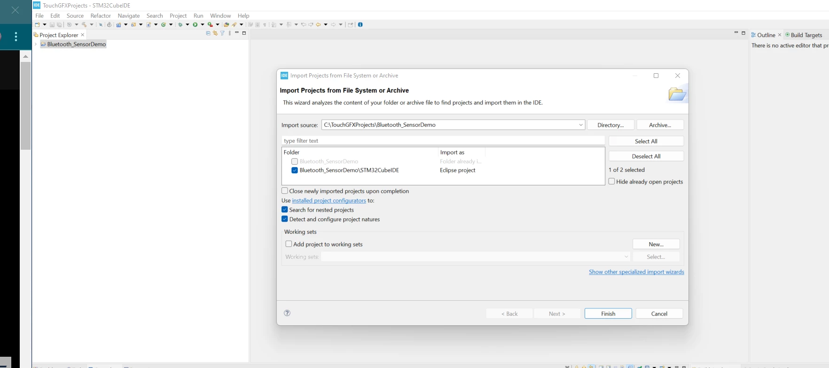829x368 pixels.
Task: Click the Save toolbar icon
Action: coord(52,24)
